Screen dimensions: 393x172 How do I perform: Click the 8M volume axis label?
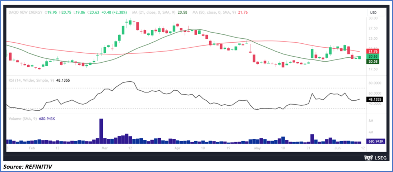point(371,121)
